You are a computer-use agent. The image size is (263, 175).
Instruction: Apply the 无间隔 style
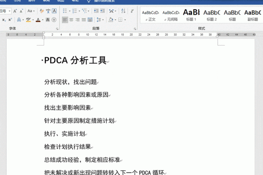click(x=171, y=16)
